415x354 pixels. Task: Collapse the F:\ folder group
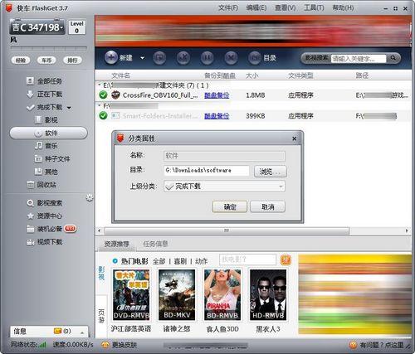(x=100, y=105)
